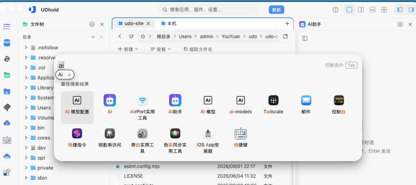Image resolution: width=416 pixels, height=185 pixels.
Task: Open the AI 模型 result
Action: pyautogui.click(x=208, y=104)
